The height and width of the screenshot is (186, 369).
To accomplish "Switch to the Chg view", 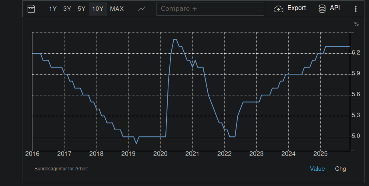I will pos(340,169).
